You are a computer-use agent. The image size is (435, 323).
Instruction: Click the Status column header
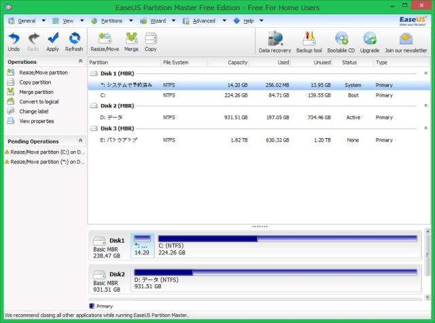pos(353,63)
